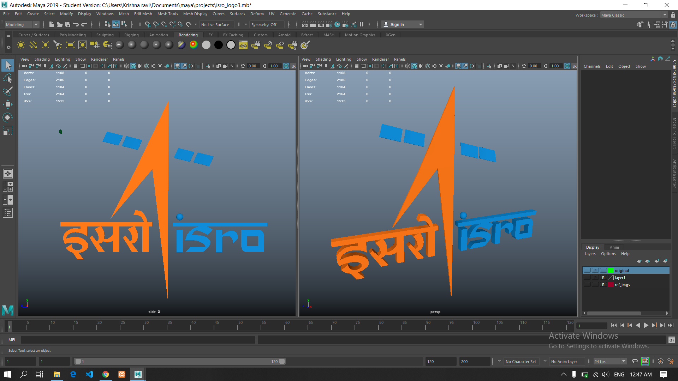Move the selected layer up

(x=639, y=261)
